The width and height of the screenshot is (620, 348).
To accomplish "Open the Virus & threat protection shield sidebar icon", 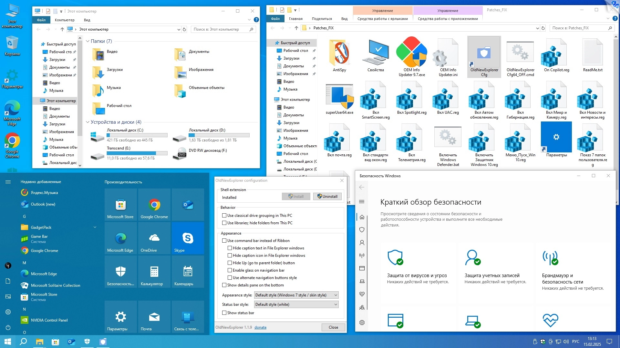I will 362,230.
